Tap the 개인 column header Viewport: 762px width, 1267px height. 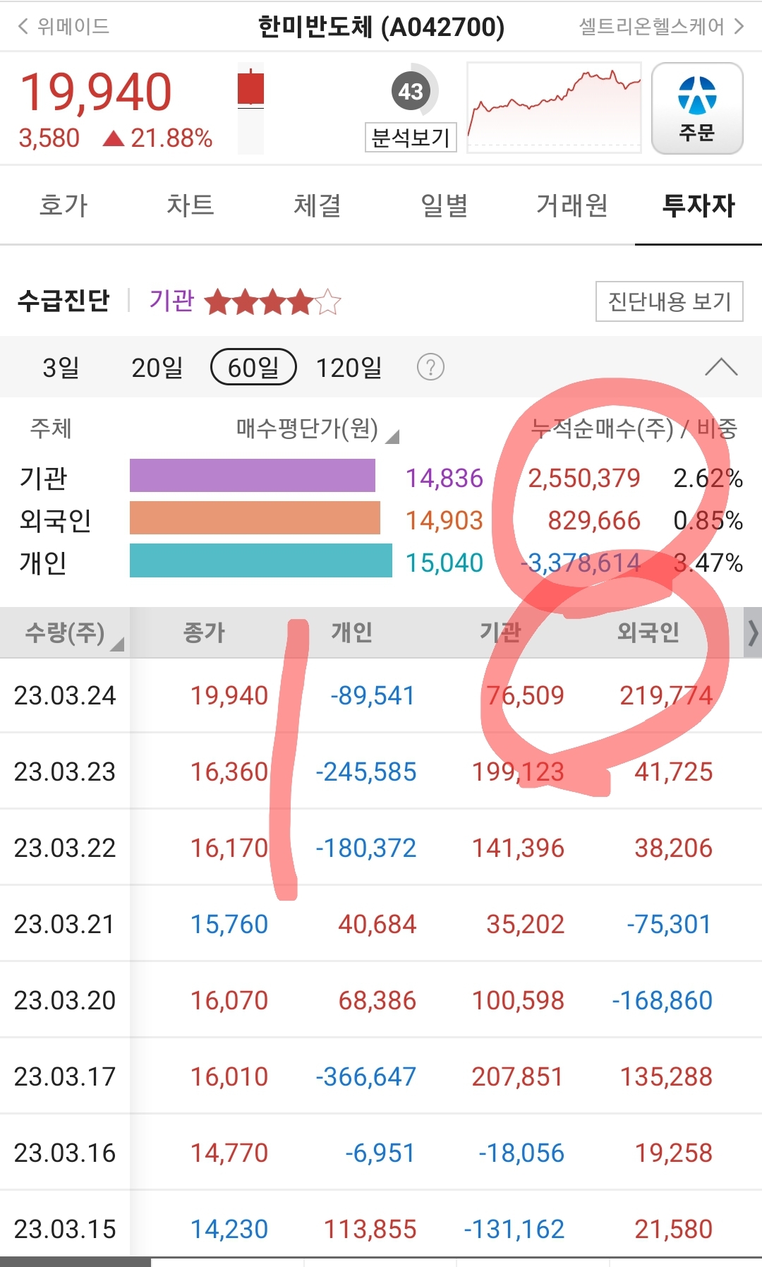(351, 632)
